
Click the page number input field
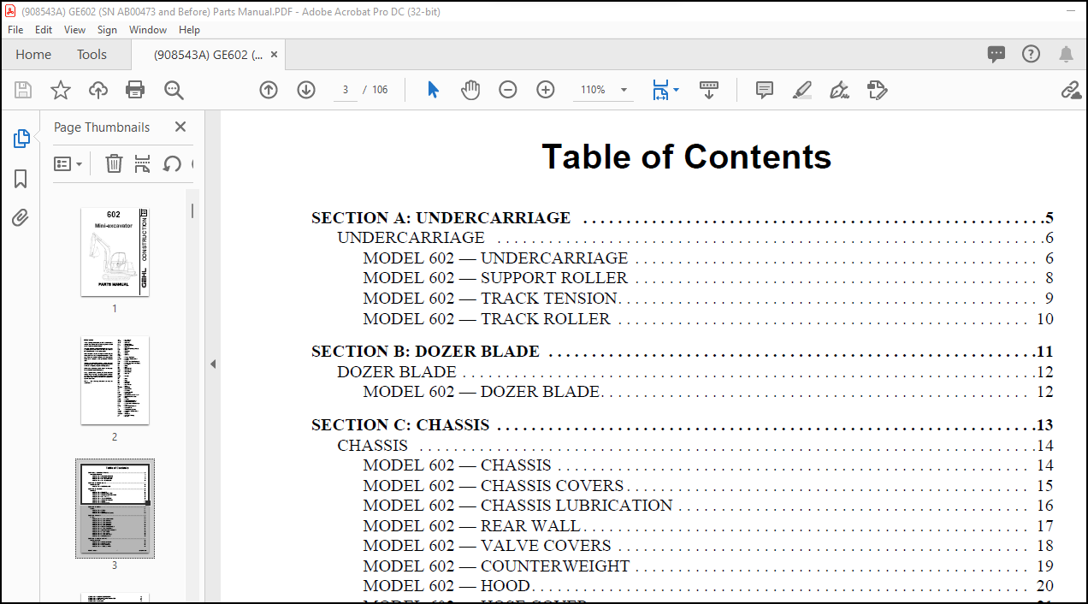click(346, 90)
